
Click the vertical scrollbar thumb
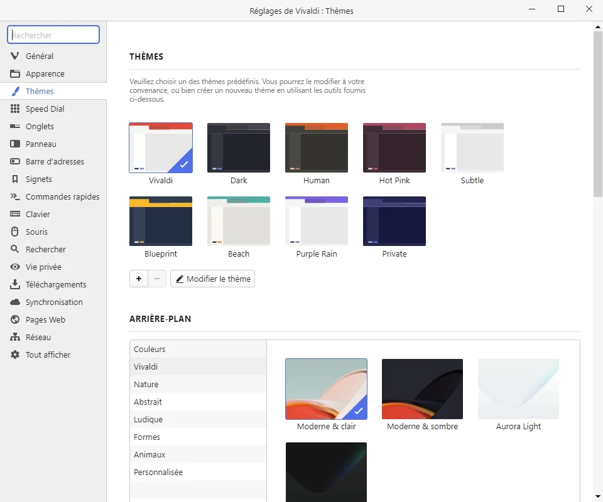coord(597,114)
